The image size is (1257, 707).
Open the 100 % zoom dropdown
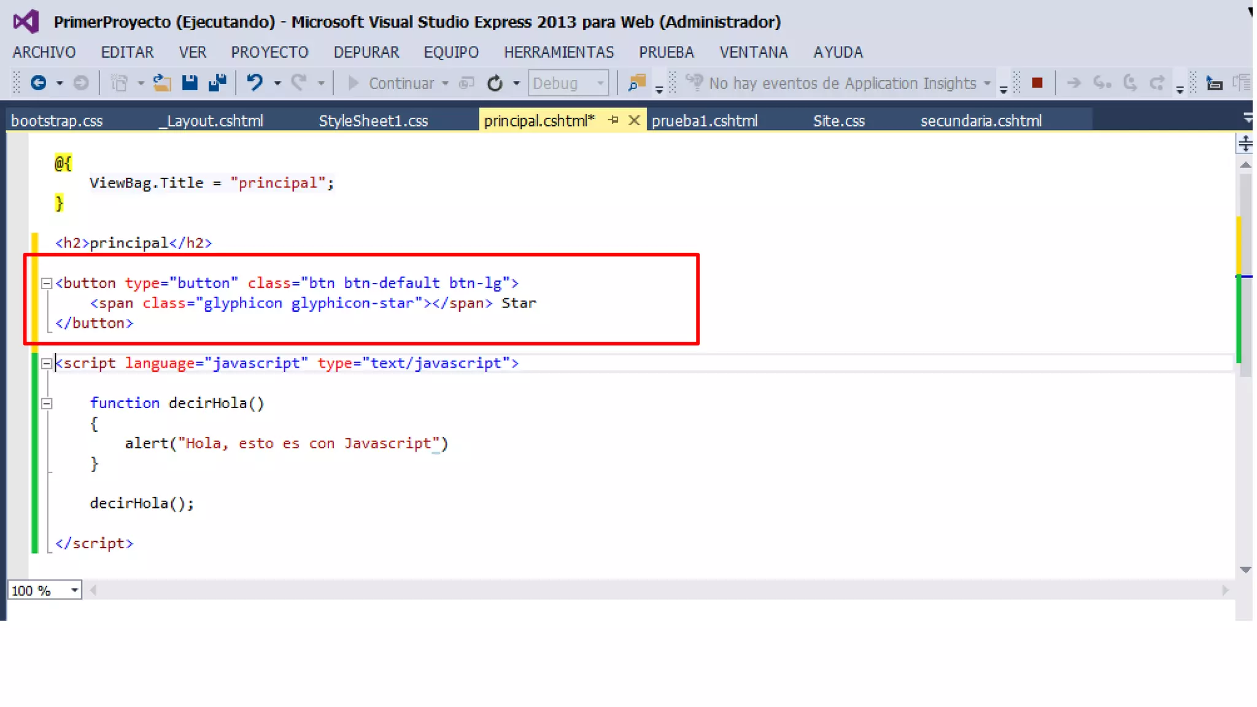(74, 590)
